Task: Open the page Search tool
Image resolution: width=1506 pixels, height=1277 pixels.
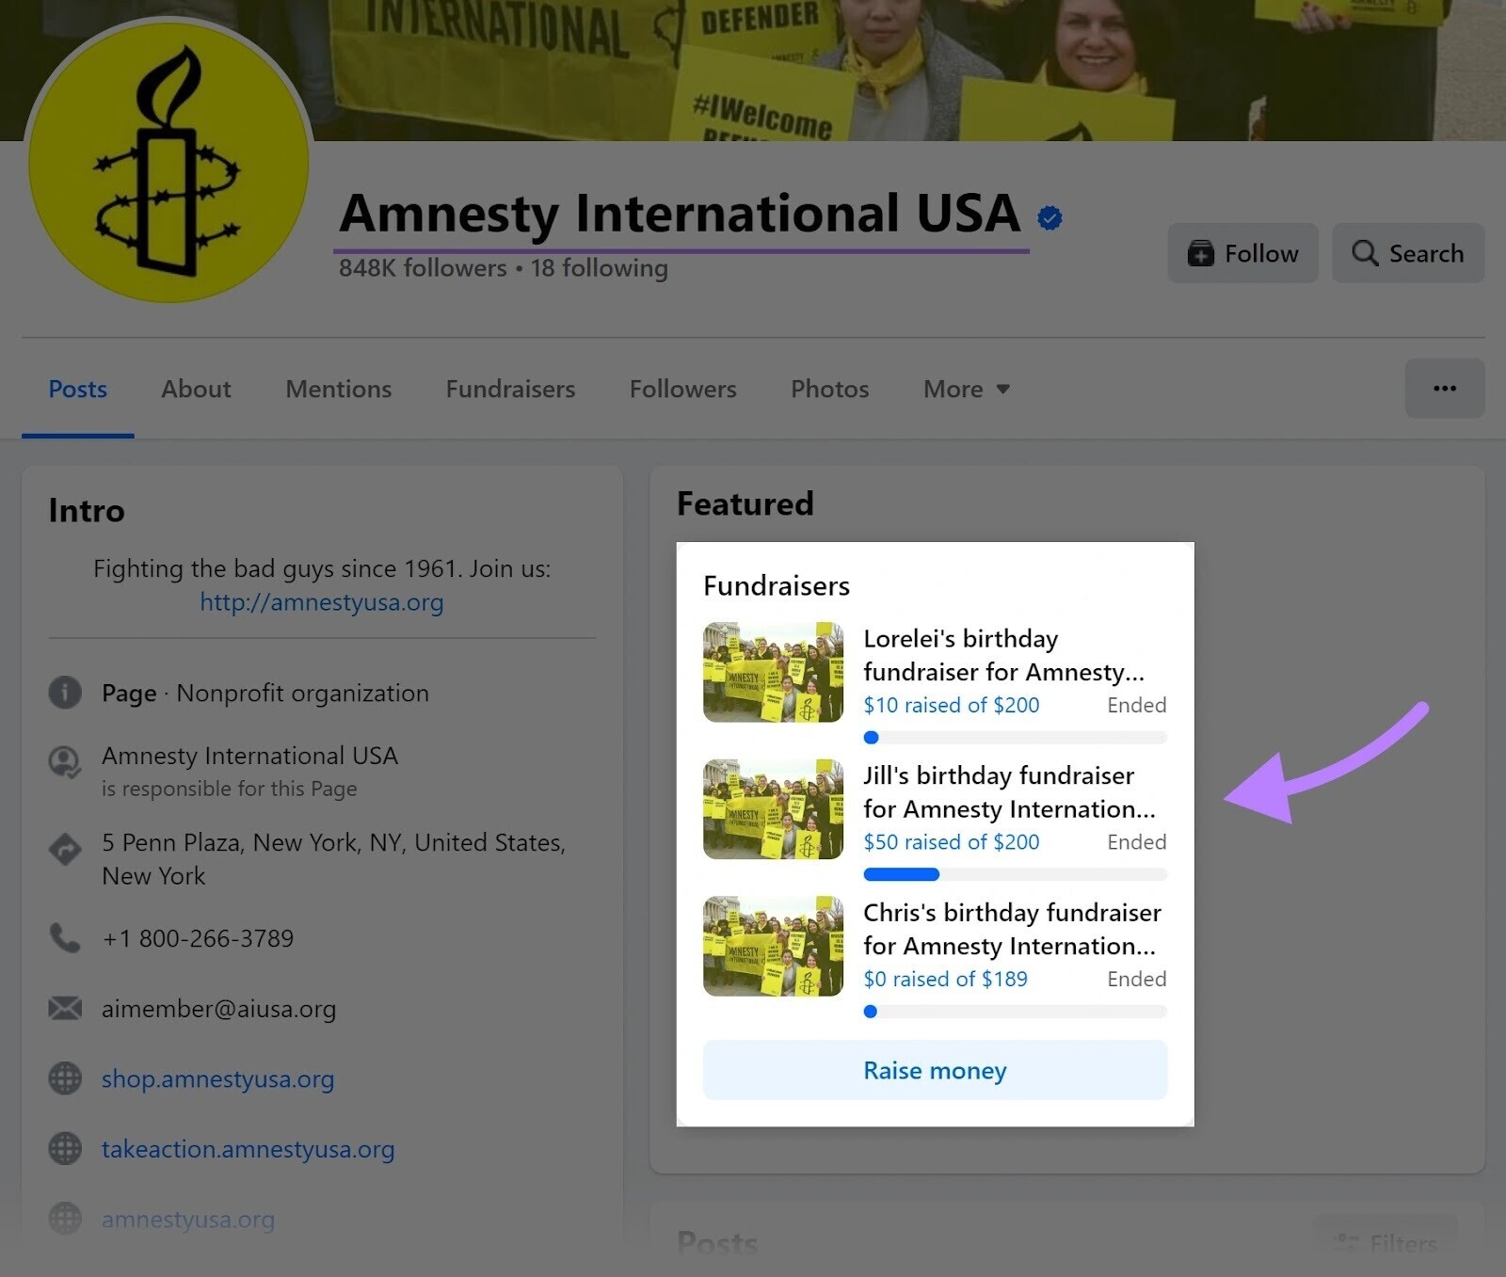Action: click(1407, 252)
